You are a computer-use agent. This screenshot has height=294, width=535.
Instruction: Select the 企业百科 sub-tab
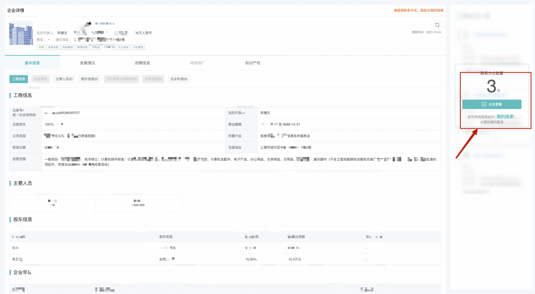[x=41, y=79]
